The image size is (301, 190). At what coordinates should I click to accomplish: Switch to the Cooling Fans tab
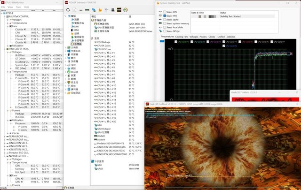click(x=182, y=36)
